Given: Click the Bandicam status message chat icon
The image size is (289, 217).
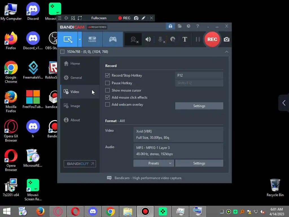Looking at the screenshot, I should pos(109,178).
